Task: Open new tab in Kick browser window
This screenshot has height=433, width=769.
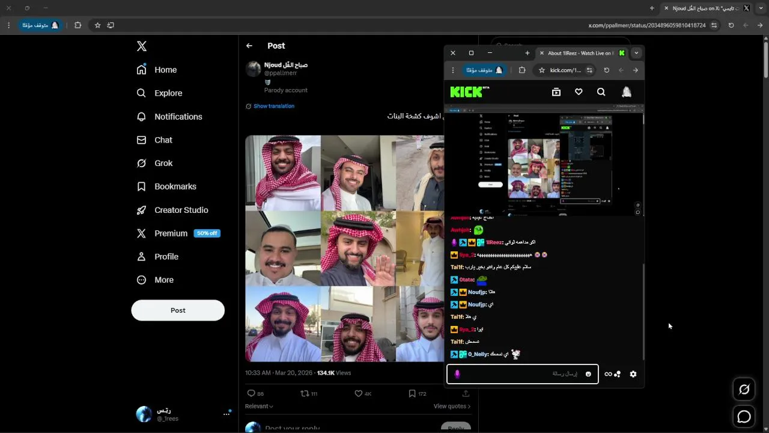Action: (x=527, y=53)
